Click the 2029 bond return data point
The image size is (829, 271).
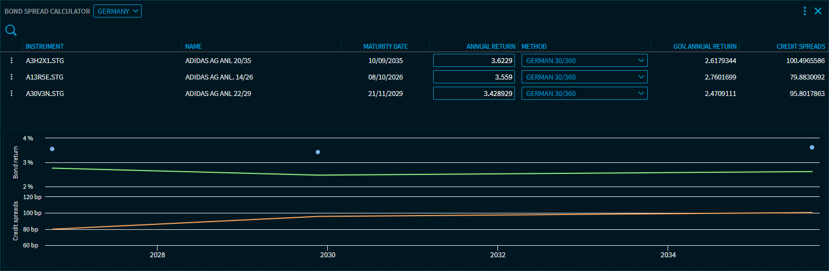[x=318, y=152]
